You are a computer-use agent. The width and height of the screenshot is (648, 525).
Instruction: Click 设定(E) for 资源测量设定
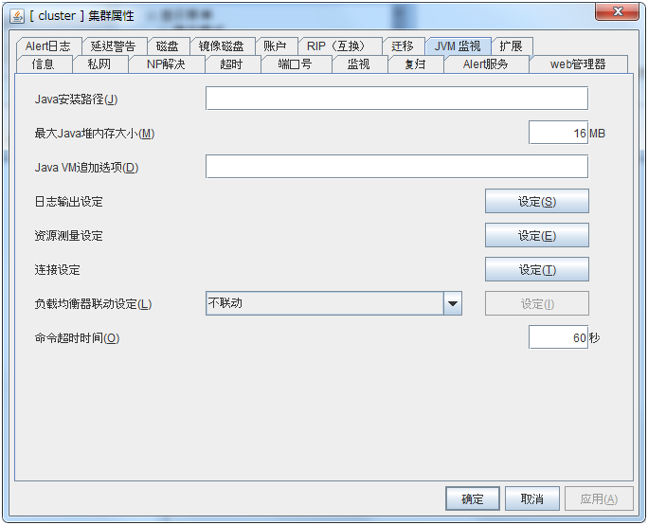537,235
